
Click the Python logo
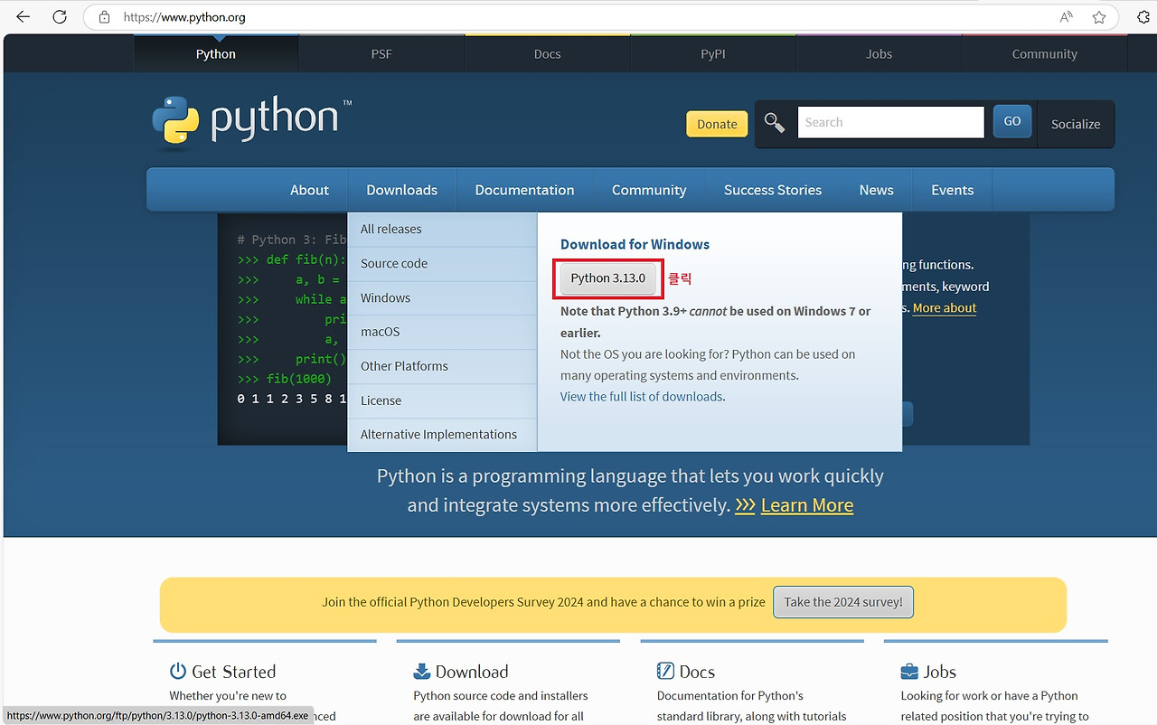[251, 121]
